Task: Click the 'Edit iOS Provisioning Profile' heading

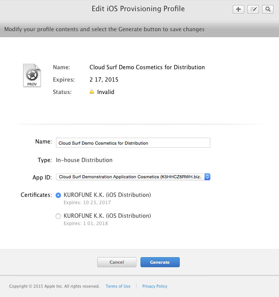Action: click(x=138, y=9)
